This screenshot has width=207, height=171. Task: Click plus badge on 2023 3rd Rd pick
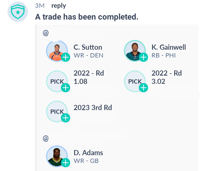coord(66,118)
